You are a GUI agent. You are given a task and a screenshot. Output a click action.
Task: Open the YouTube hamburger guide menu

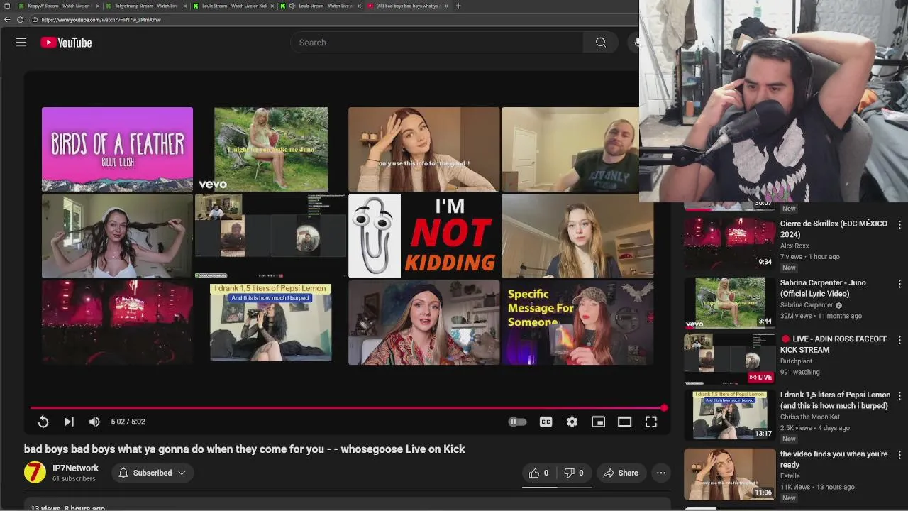pyautogui.click(x=21, y=43)
